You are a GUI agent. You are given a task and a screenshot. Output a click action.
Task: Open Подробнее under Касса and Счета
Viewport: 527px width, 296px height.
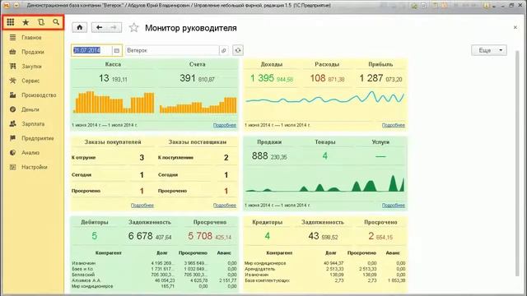pyautogui.click(x=225, y=125)
